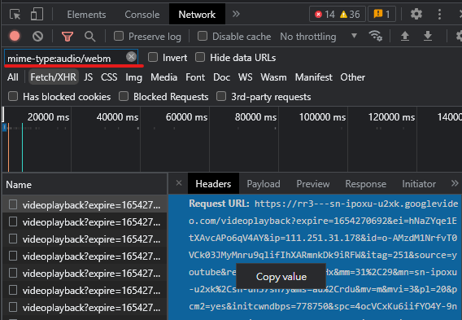Tick checkbox of the first videoplayback request
This screenshot has width=462, height=320.
click(x=13, y=204)
